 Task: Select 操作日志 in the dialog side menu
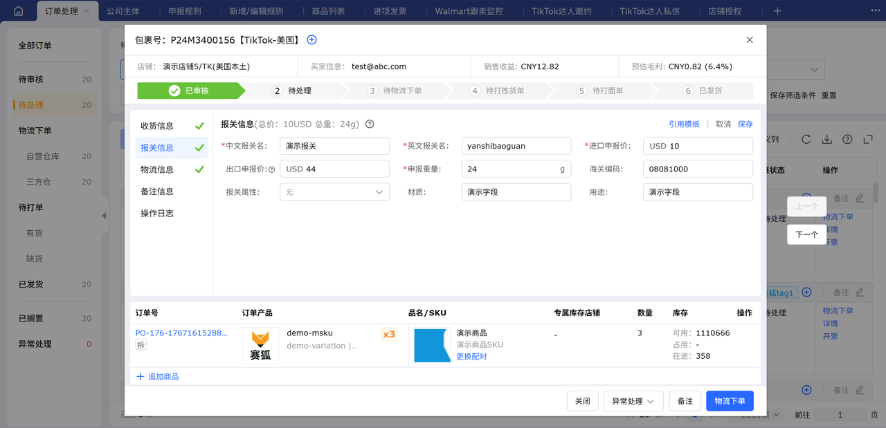(172, 214)
